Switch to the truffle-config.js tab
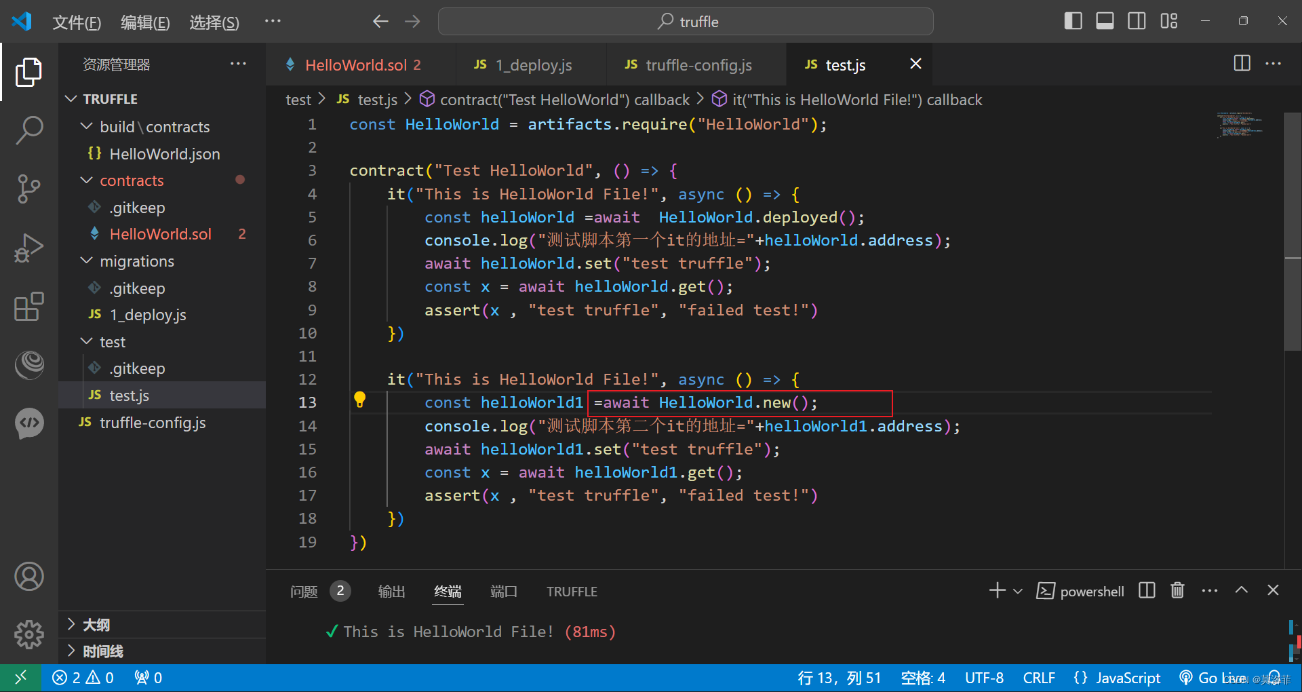Screen dimensions: 1302x692 [x=696, y=64]
